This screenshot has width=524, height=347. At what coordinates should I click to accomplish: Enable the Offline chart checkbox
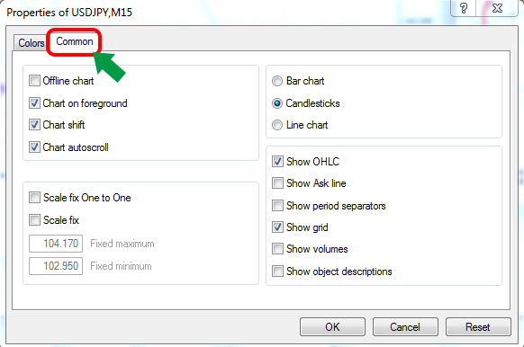coord(34,81)
